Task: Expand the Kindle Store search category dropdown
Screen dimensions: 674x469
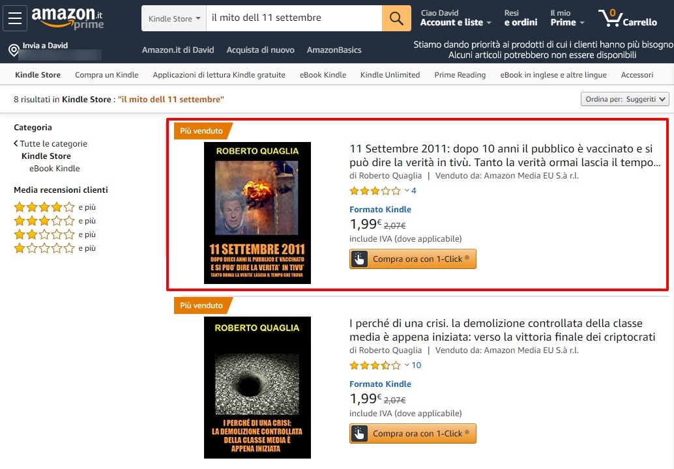Action: (174, 18)
